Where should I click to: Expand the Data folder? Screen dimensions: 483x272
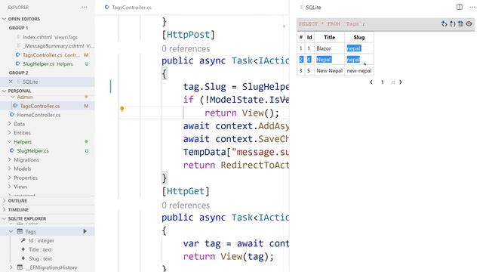[x=10, y=124]
